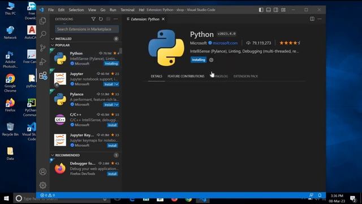Image resolution: width=362 pixels, height=204 pixels.
Task: Open the microsoft.com publisher link
Action: click(x=225, y=43)
